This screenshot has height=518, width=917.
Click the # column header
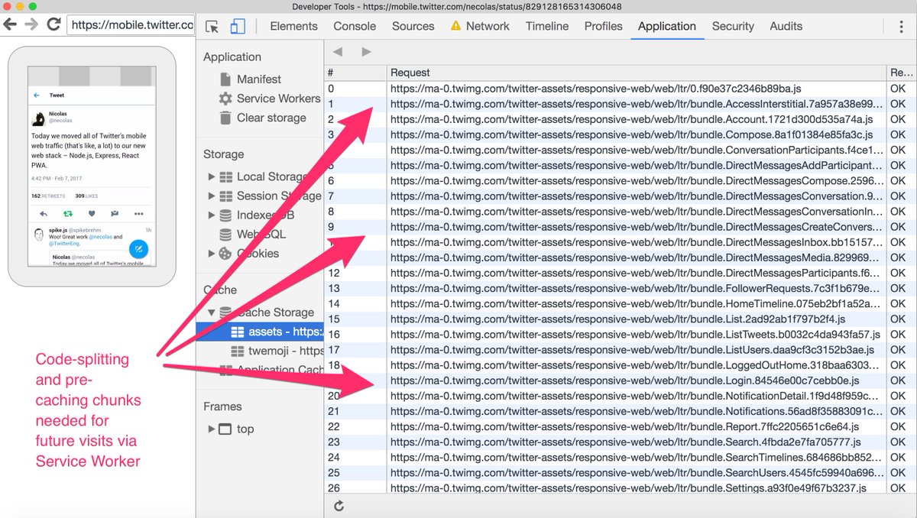tap(355, 73)
